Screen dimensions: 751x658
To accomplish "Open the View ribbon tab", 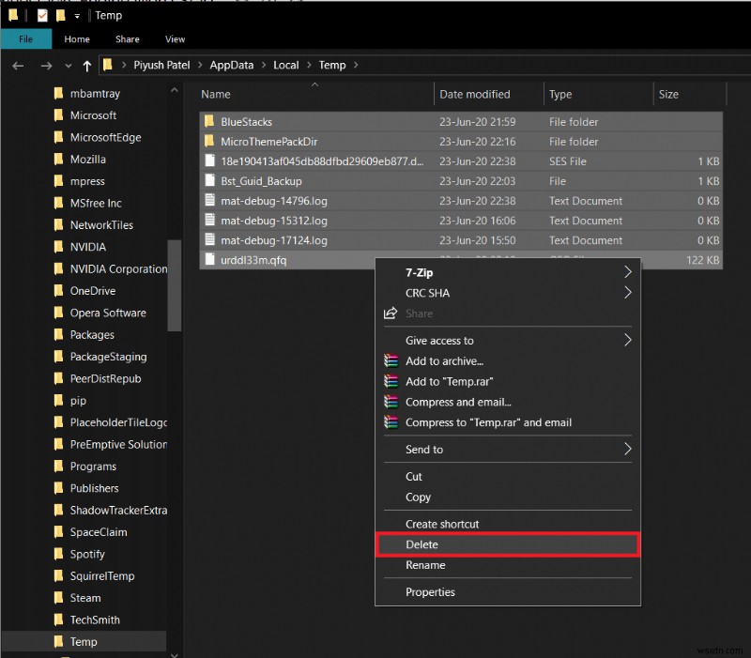I will click(175, 39).
